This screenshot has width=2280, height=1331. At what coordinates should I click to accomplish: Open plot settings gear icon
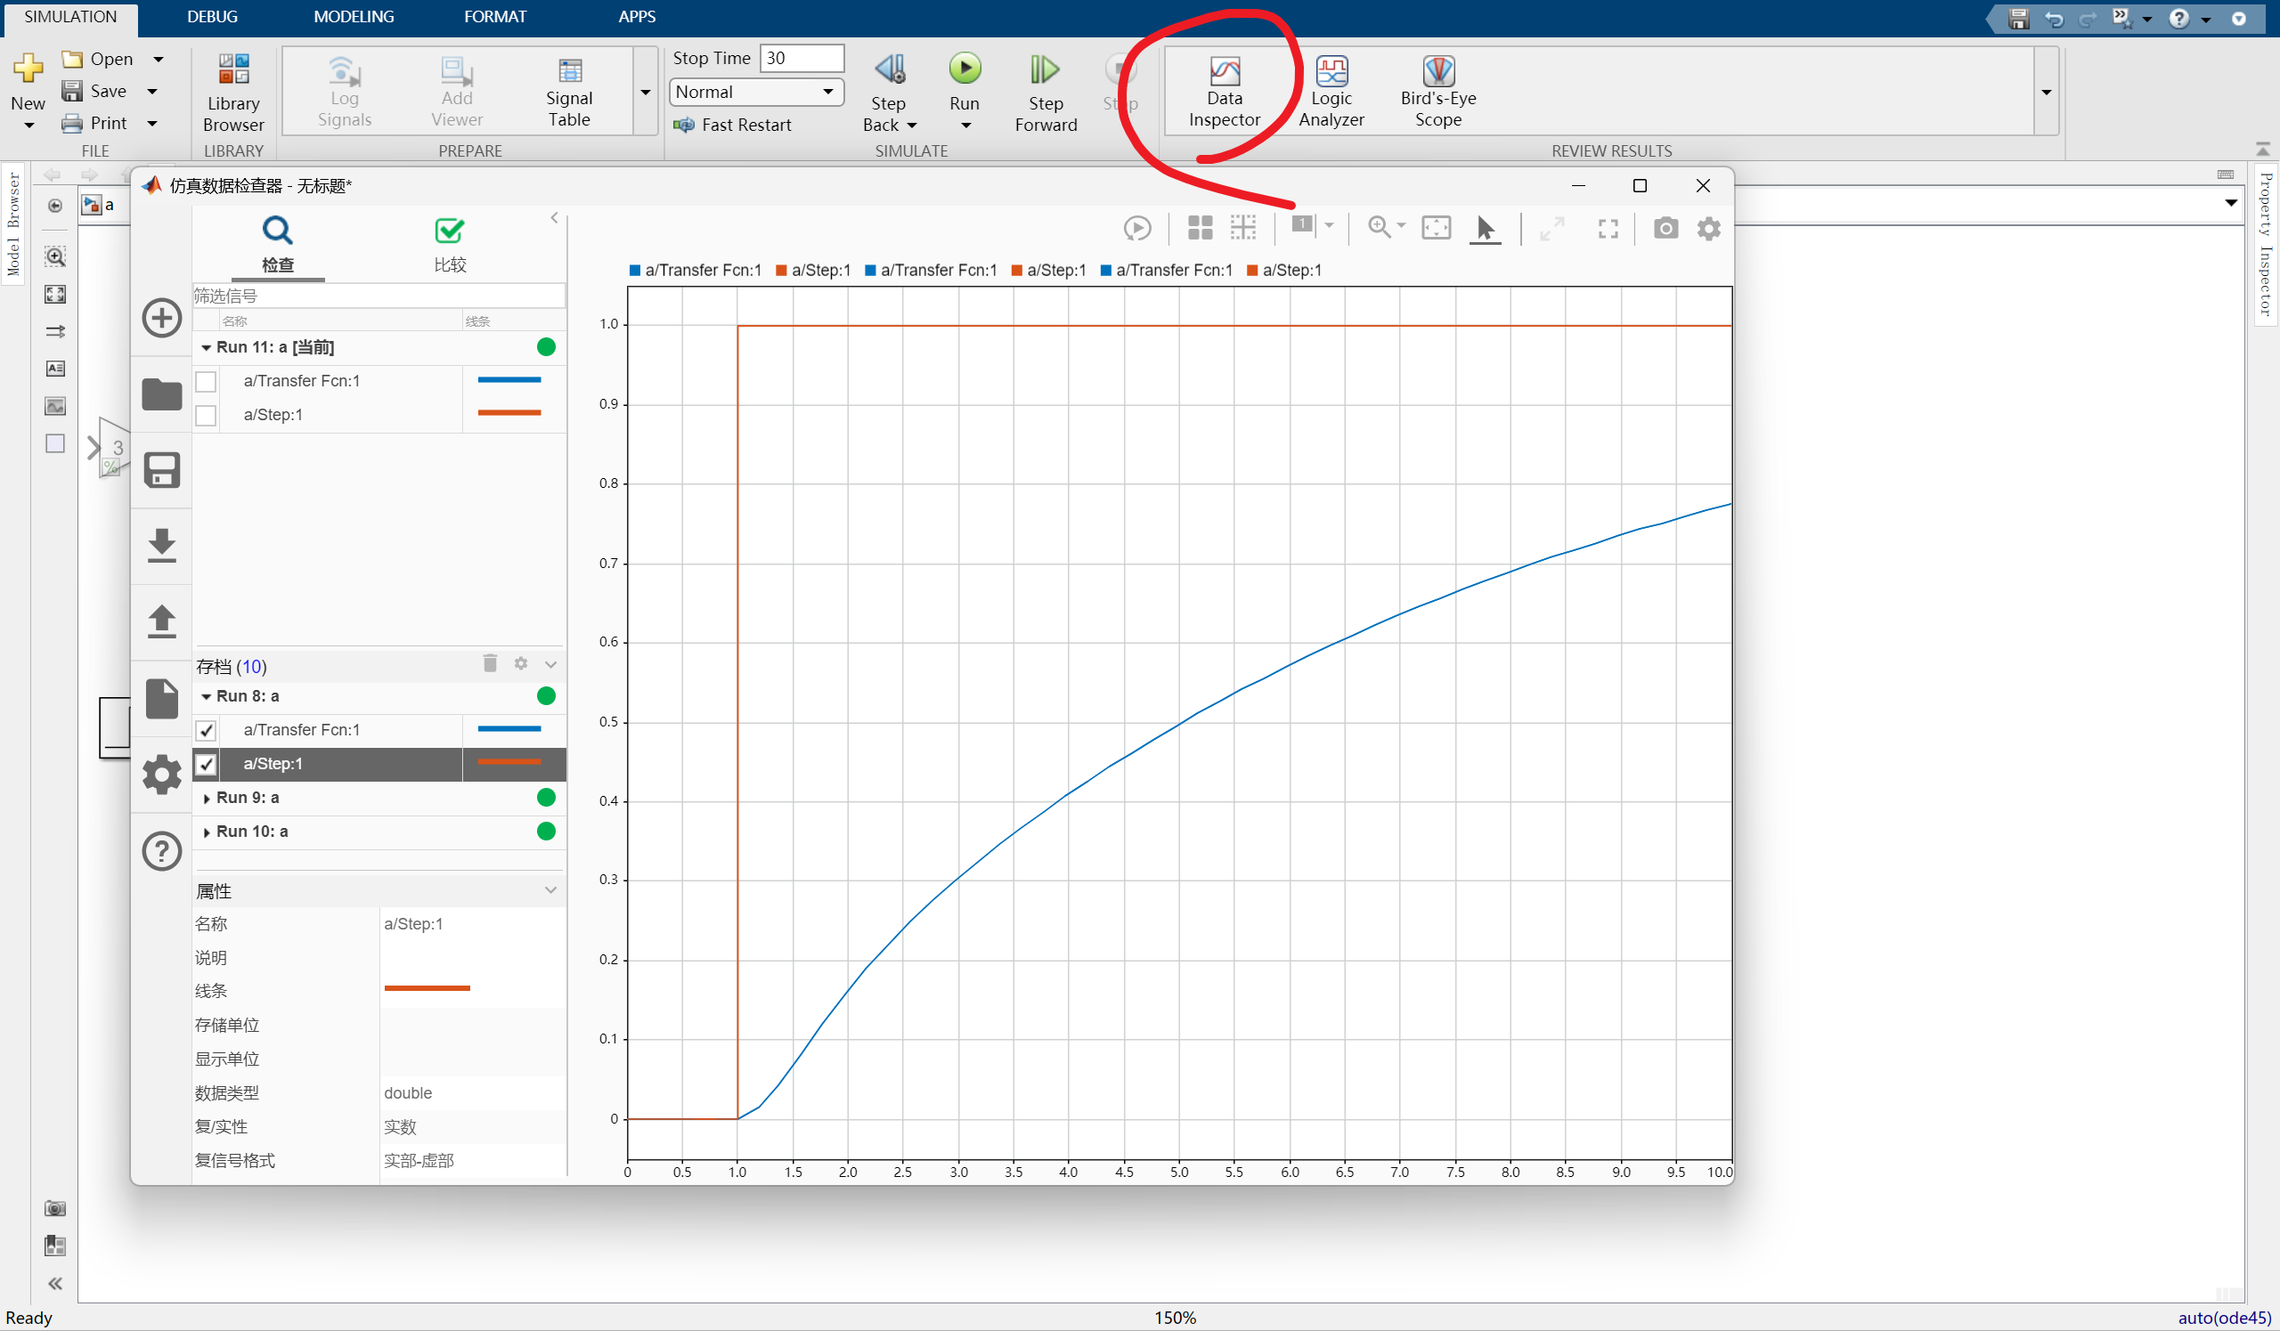pyautogui.click(x=1708, y=228)
